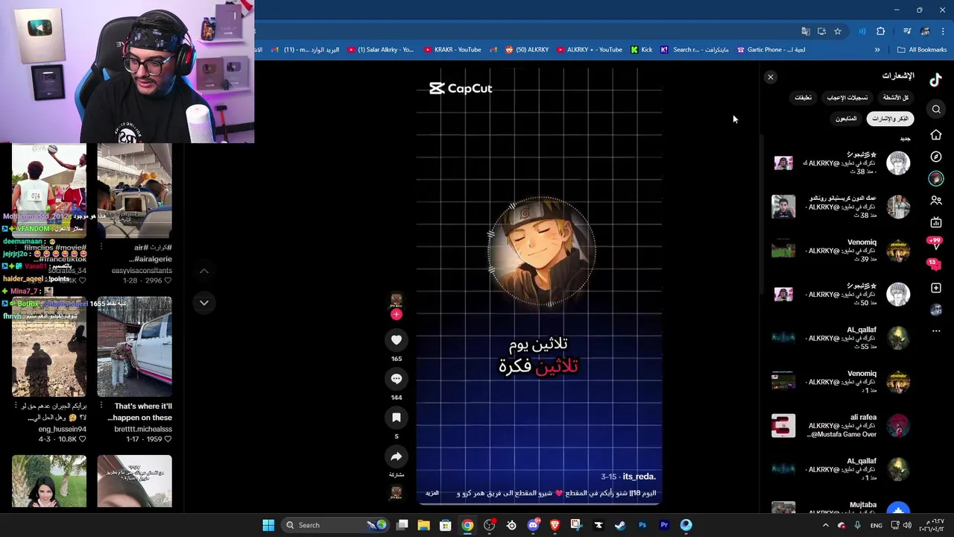Open Chrome three-dots menu
The image size is (954, 537).
point(943,31)
